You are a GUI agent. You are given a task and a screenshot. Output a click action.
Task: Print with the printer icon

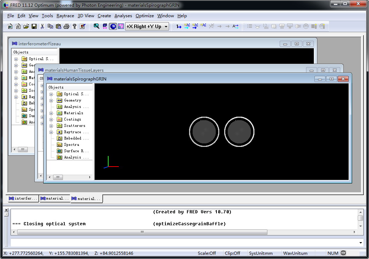[x=66, y=26]
